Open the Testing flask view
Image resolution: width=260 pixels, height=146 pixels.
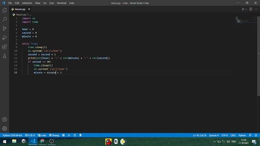tap(4, 56)
